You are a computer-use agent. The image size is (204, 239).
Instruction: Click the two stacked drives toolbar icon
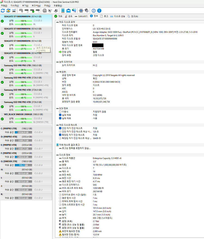click(x=50, y=11)
